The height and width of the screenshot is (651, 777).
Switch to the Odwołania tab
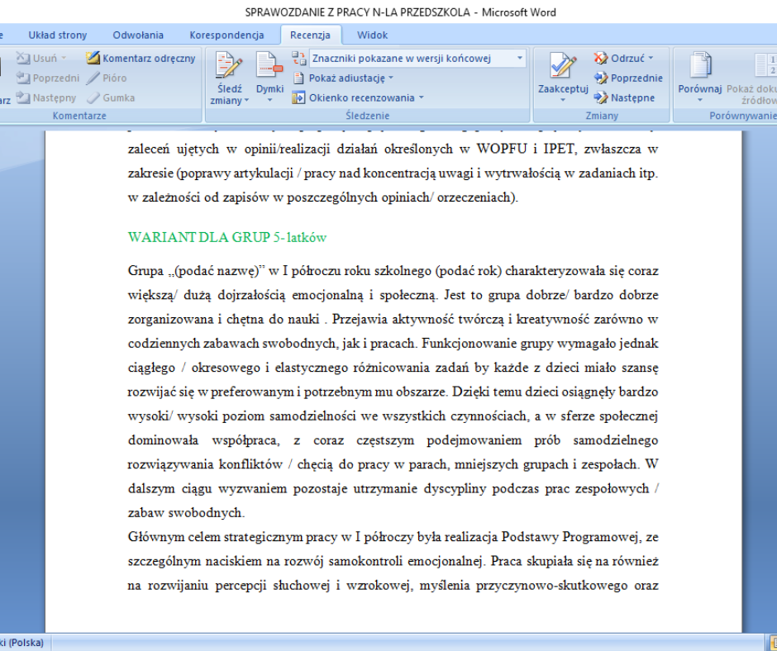pos(138,36)
